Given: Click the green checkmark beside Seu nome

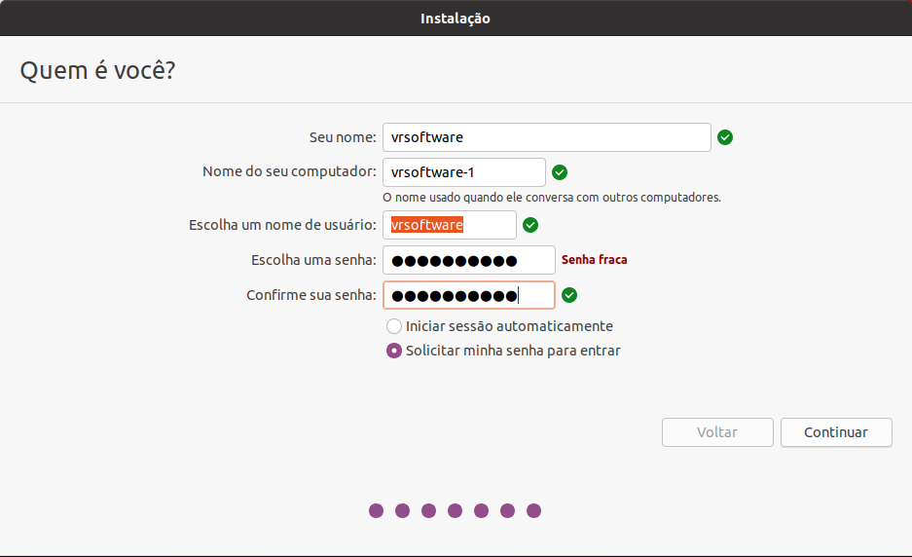Looking at the screenshot, I should point(725,137).
